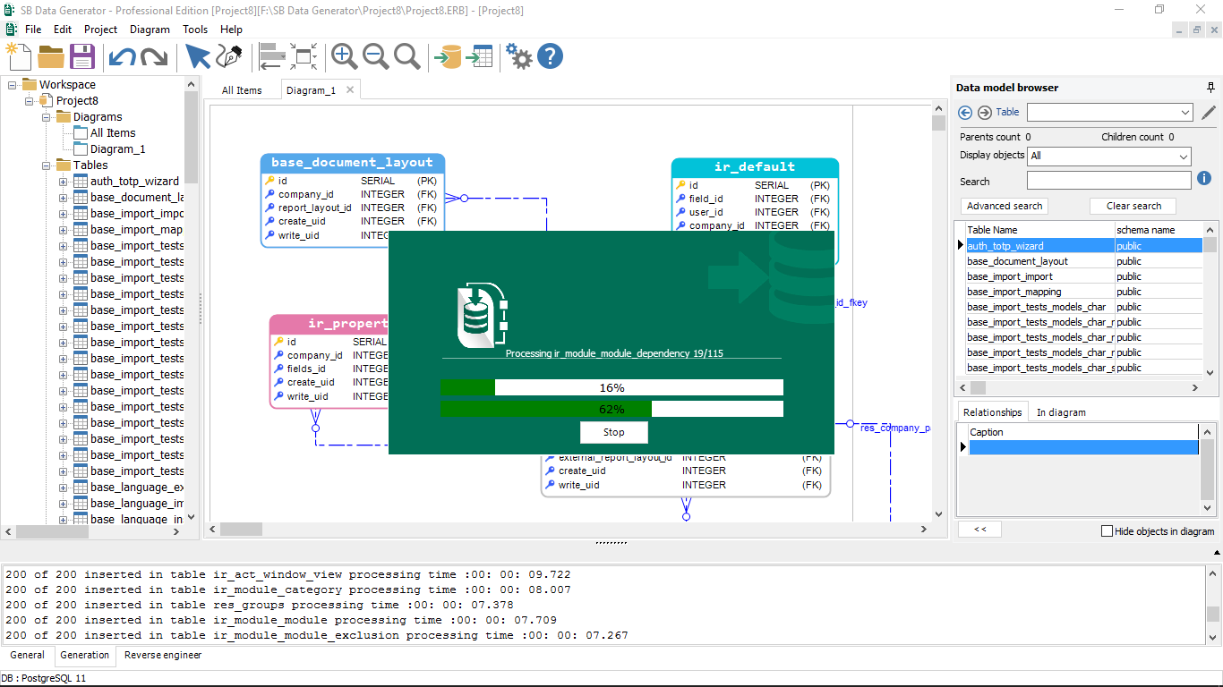The height and width of the screenshot is (687, 1223).
Task: Click the Advanced search button
Action: pyautogui.click(x=1005, y=206)
